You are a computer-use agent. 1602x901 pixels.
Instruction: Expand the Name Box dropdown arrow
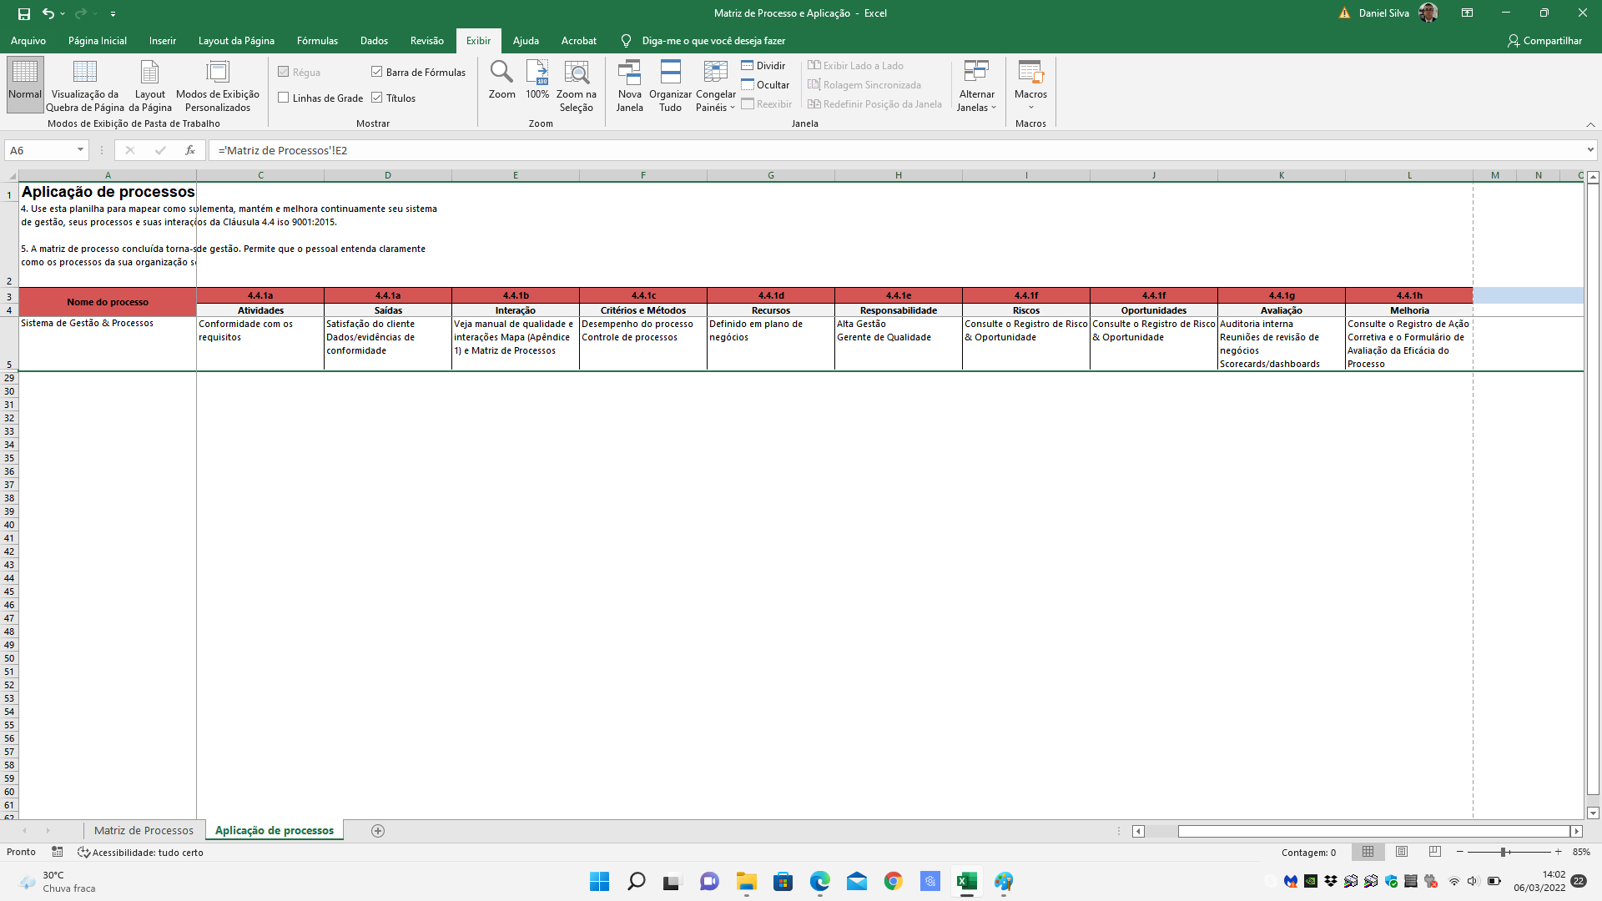click(x=80, y=150)
